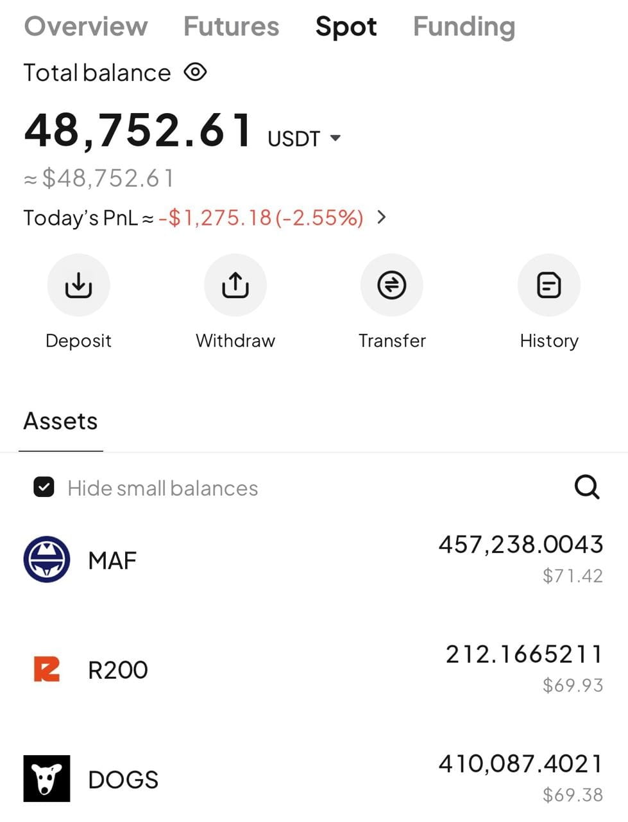Screen dimensions: 628x822
Task: Switch to the Futures tab
Action: (232, 26)
